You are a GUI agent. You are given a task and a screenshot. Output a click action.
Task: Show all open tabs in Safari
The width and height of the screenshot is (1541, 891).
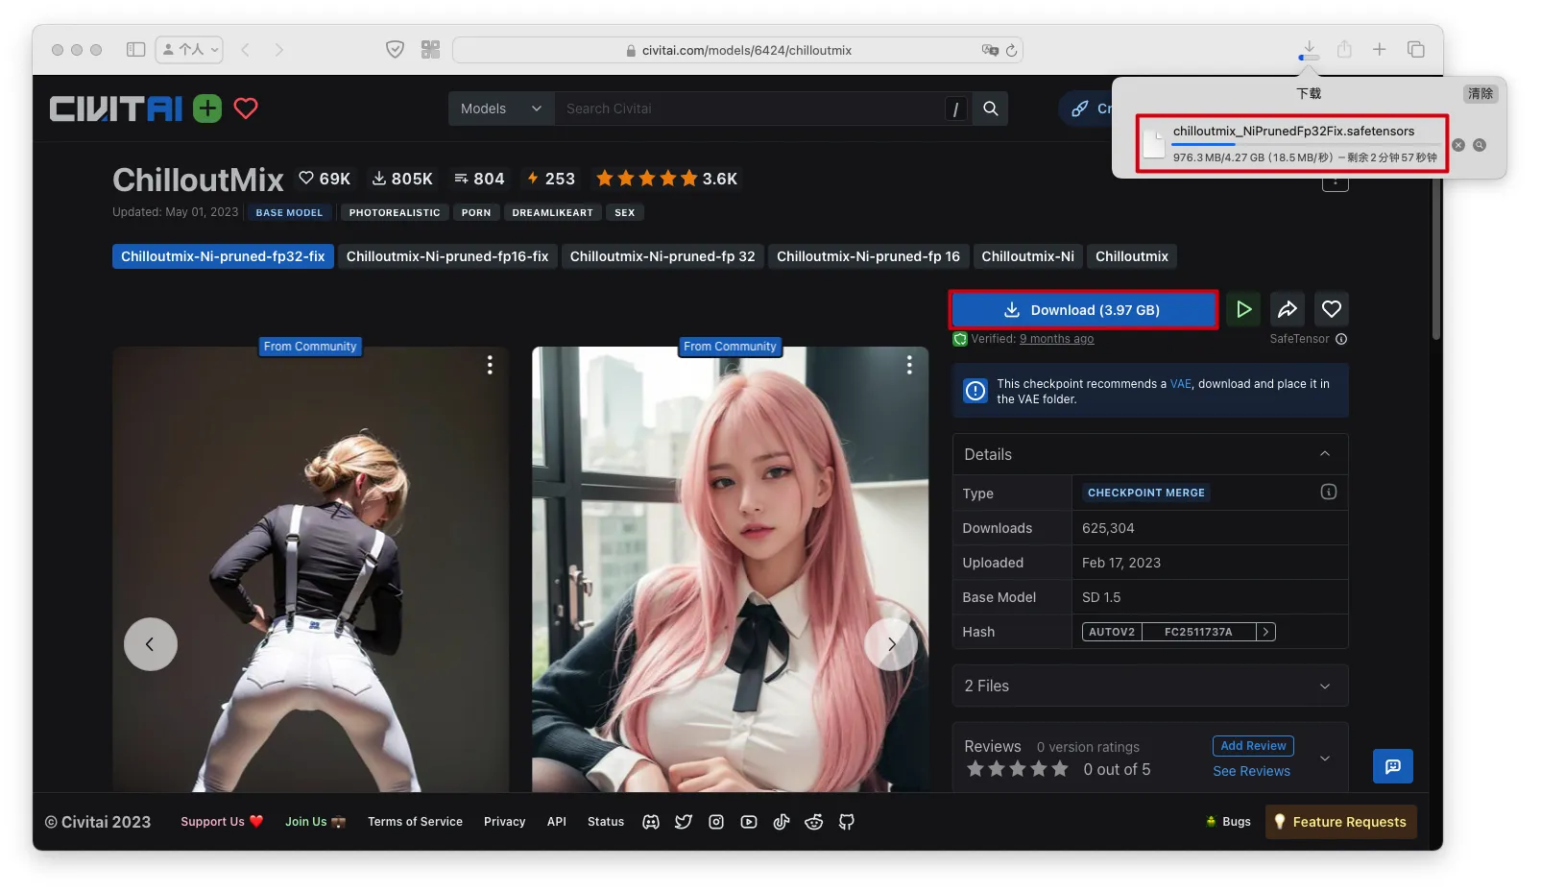[x=1415, y=49]
